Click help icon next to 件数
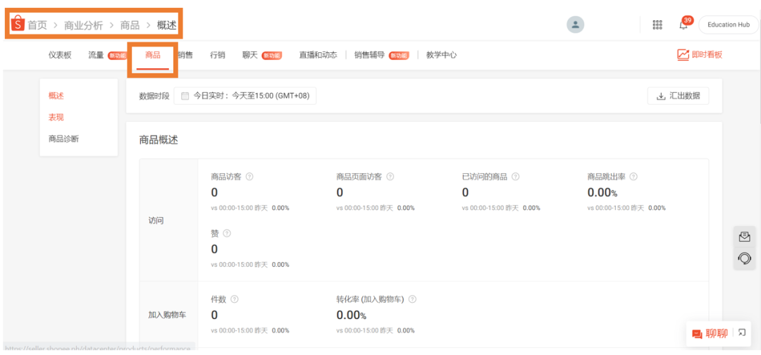 click(235, 299)
